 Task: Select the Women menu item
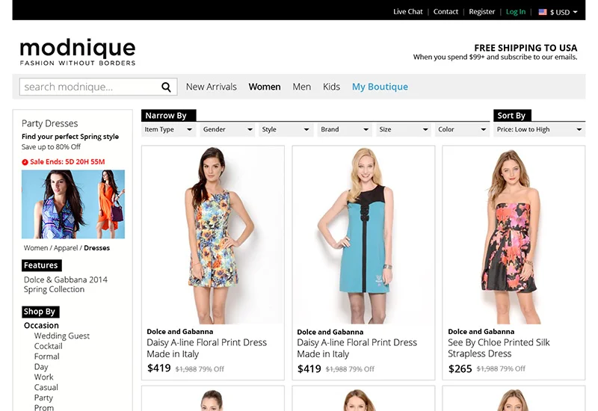(x=265, y=87)
